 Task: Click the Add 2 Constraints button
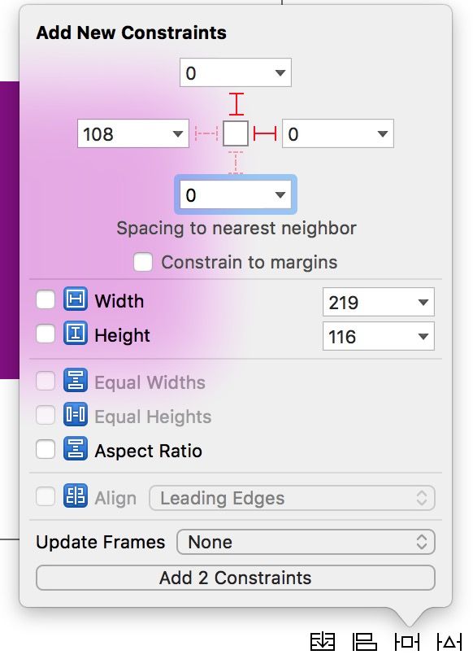point(236,578)
